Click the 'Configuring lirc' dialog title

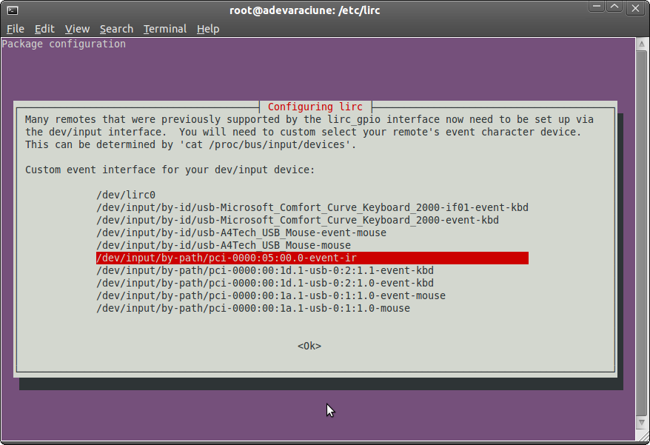[315, 107]
